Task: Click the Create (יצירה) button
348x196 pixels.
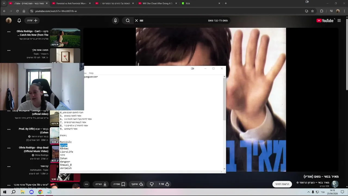Action: (x=32, y=20)
